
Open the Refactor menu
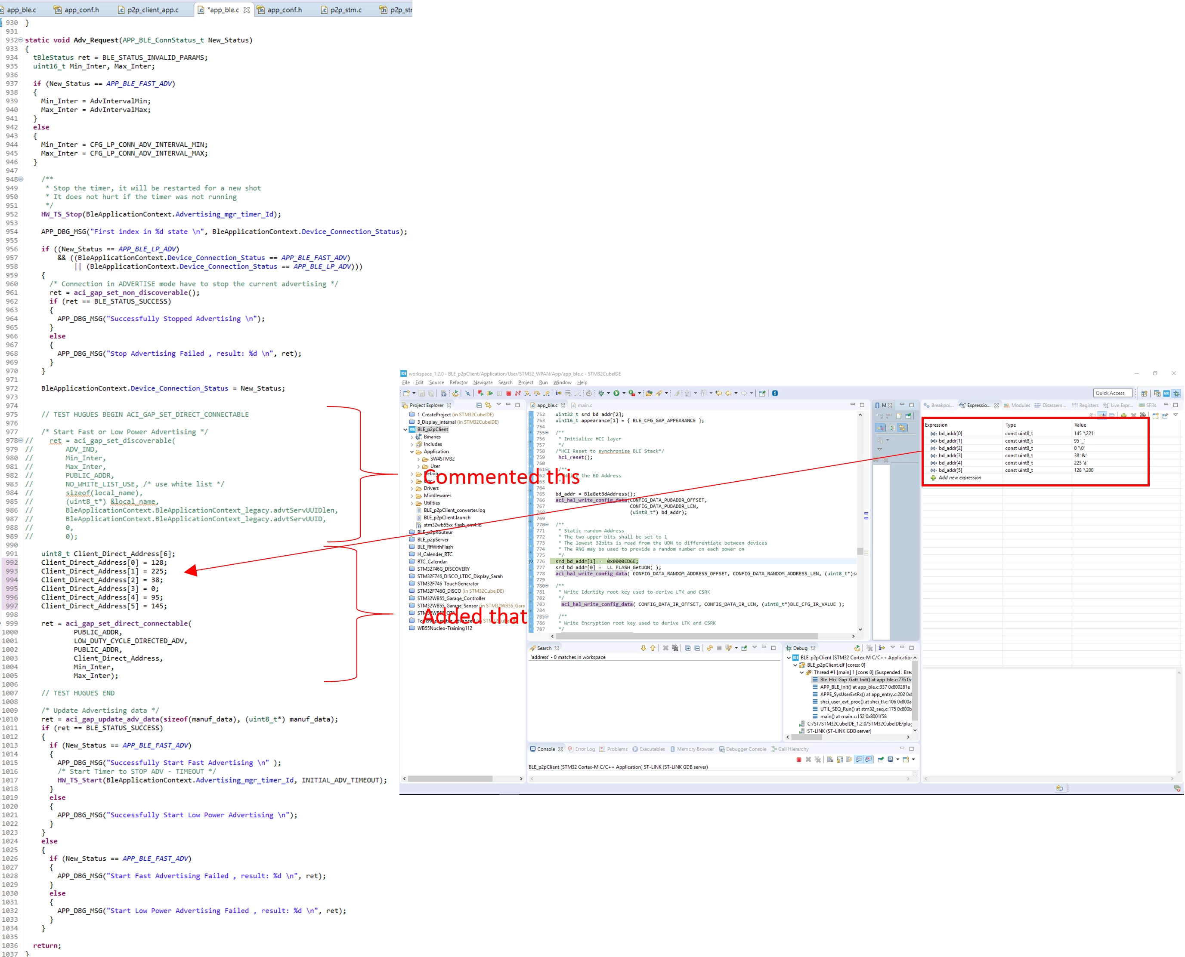tap(458, 382)
